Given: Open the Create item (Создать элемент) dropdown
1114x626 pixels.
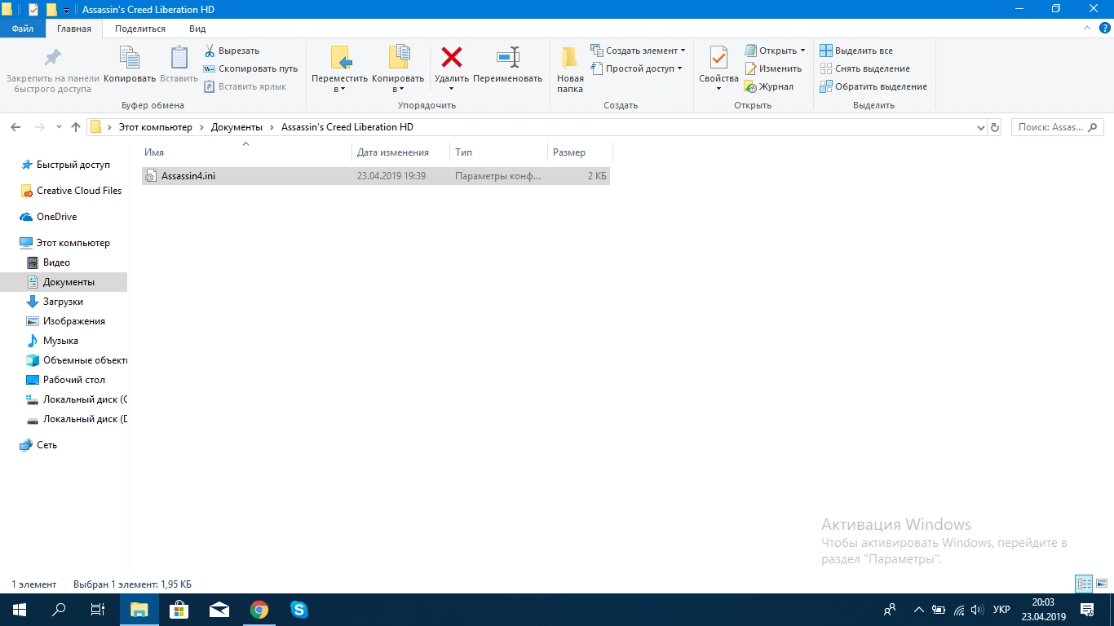Looking at the screenshot, I should coord(638,51).
